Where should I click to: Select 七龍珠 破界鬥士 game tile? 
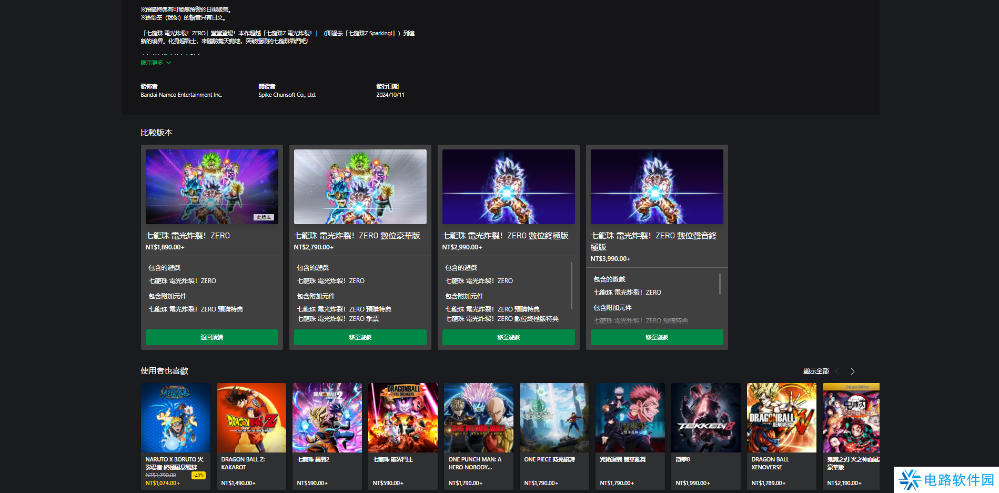point(402,418)
